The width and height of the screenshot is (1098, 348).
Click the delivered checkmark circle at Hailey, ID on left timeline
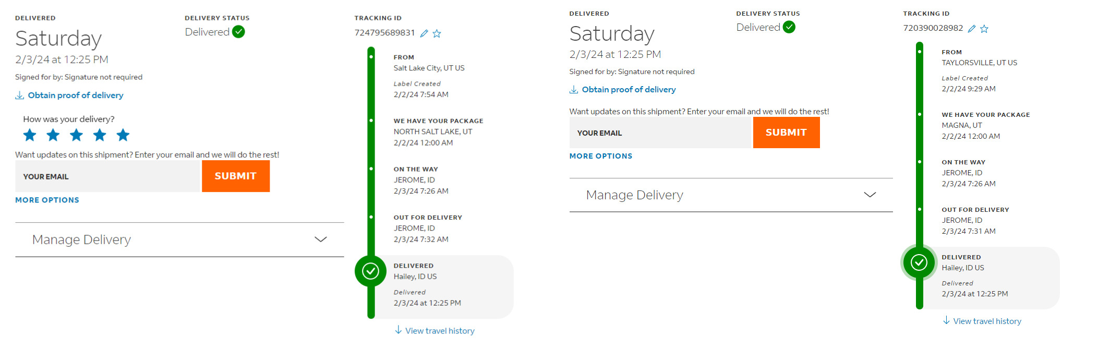coord(370,271)
